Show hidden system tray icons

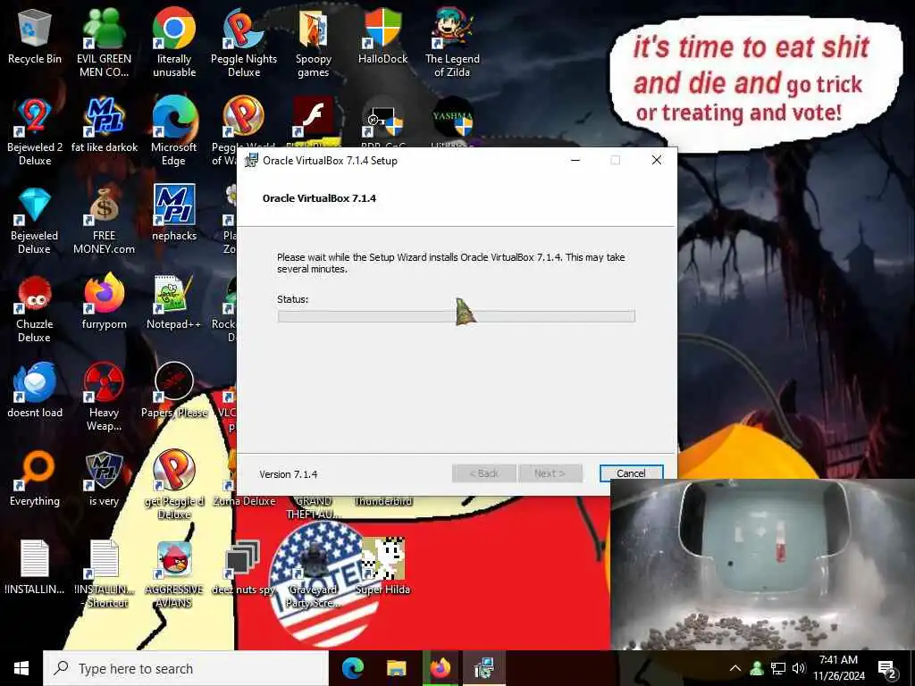click(735, 668)
